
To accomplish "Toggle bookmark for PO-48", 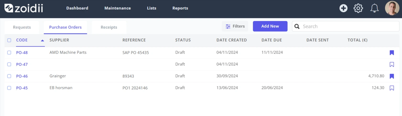I will [x=392, y=53].
